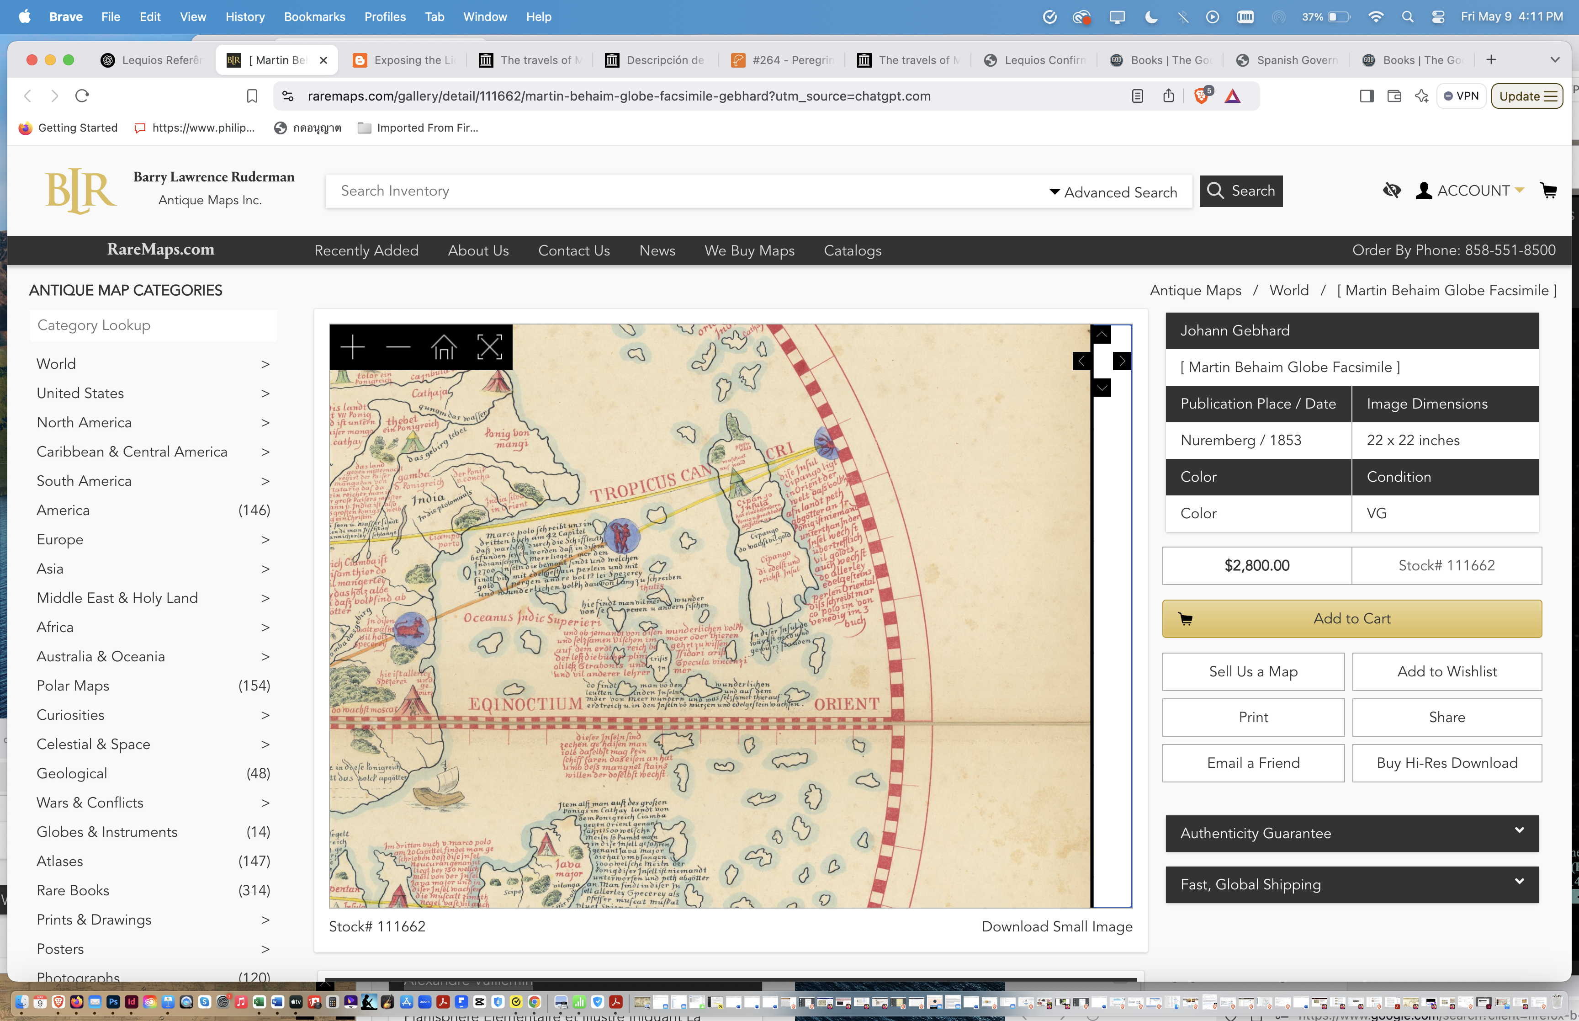
Task: Open Leo AI sparkle icon in toolbar
Action: [x=1422, y=96]
